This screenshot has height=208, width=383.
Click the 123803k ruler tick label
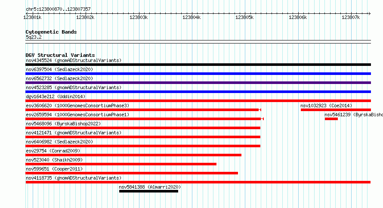(x=139, y=17)
